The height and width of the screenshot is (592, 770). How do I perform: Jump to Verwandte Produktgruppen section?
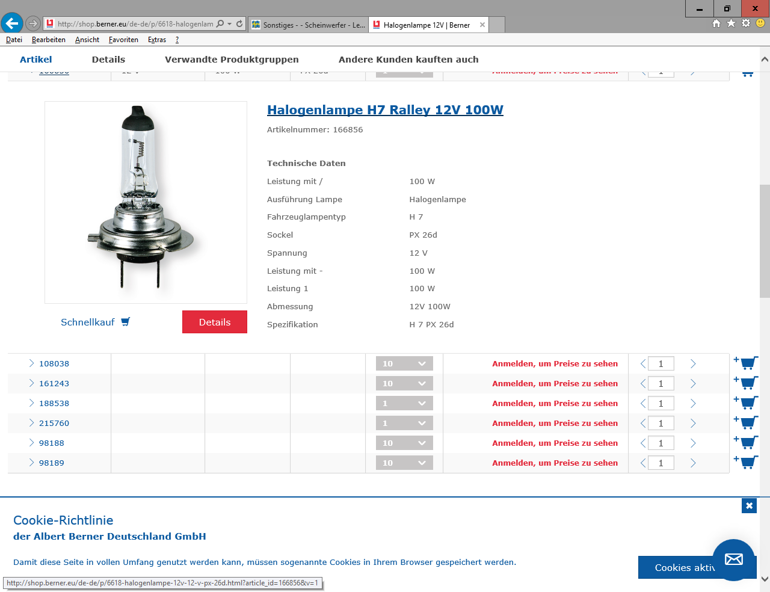[x=232, y=60]
